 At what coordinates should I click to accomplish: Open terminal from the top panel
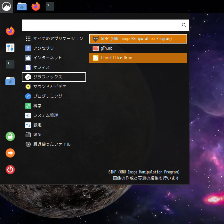(x=50, y=6)
